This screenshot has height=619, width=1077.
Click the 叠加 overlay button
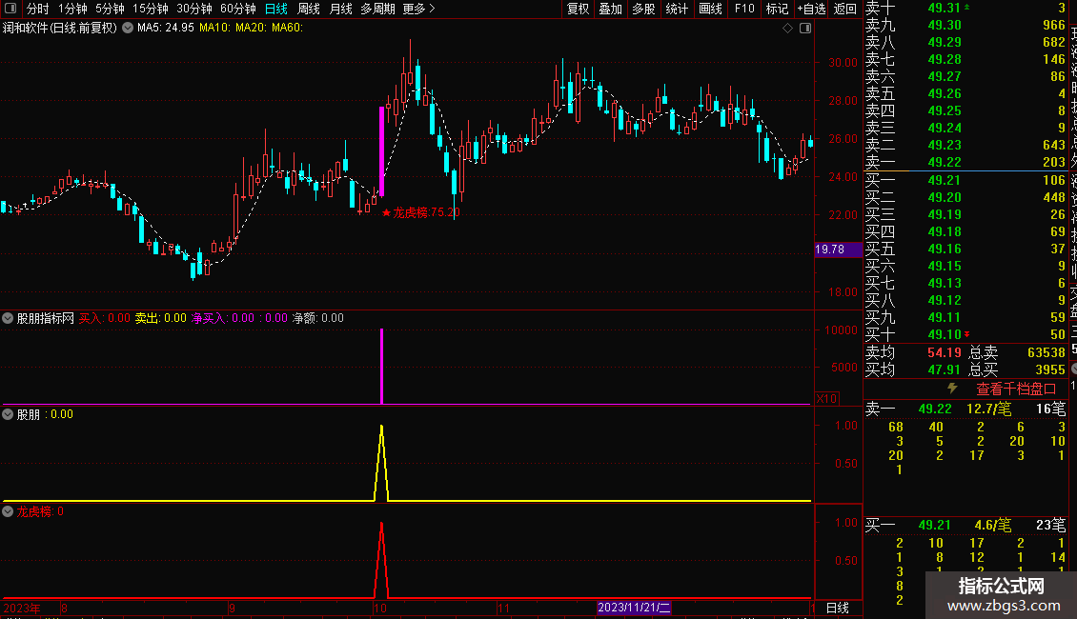point(610,9)
